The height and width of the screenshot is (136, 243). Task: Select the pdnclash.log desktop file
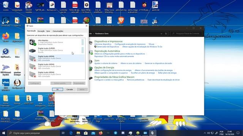[x=121, y=6]
